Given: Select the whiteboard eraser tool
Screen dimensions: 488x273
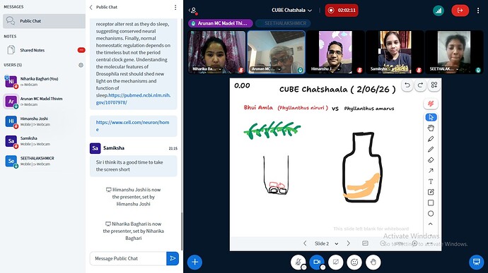Looking at the screenshot, I should tap(431, 160).
